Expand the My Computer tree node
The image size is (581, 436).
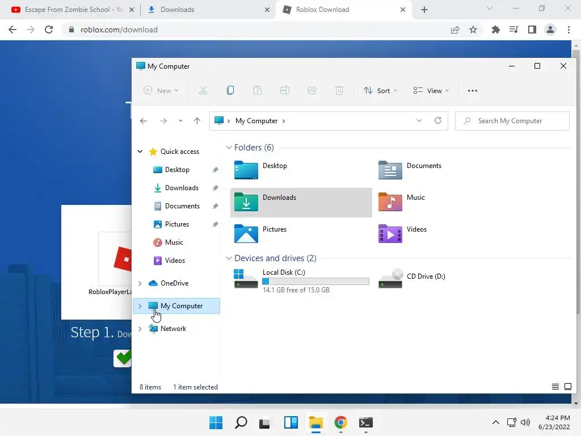[140, 306]
